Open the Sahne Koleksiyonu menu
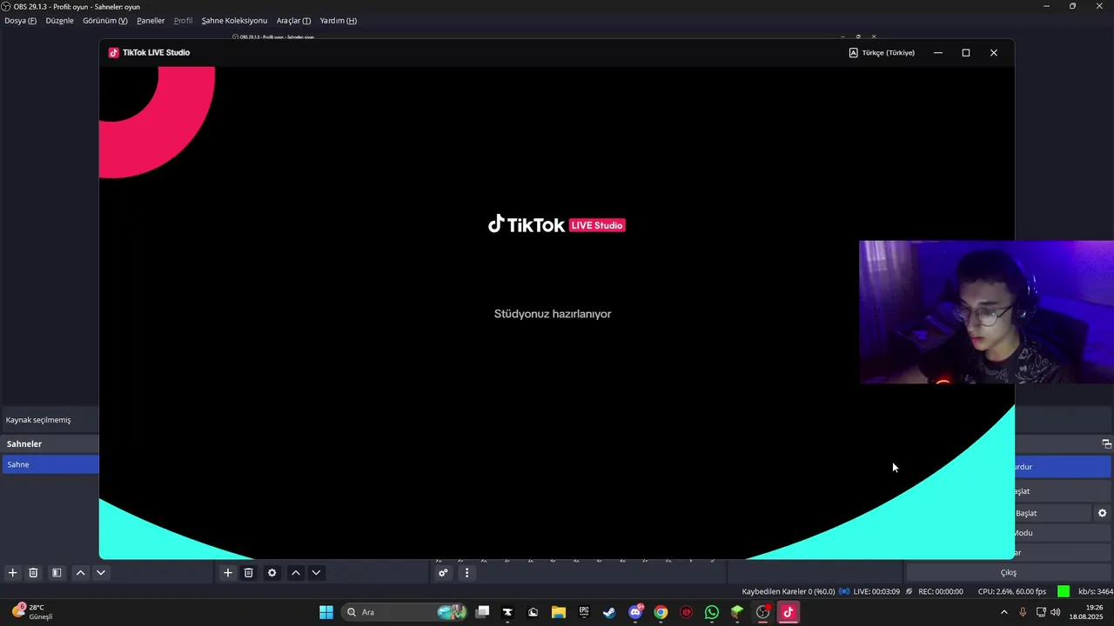This screenshot has width=1114, height=626. click(234, 20)
